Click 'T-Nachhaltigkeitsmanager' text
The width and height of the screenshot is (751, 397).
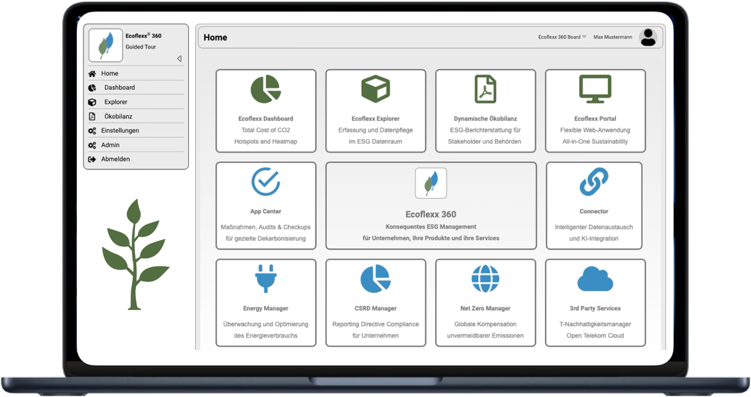pyautogui.click(x=595, y=324)
